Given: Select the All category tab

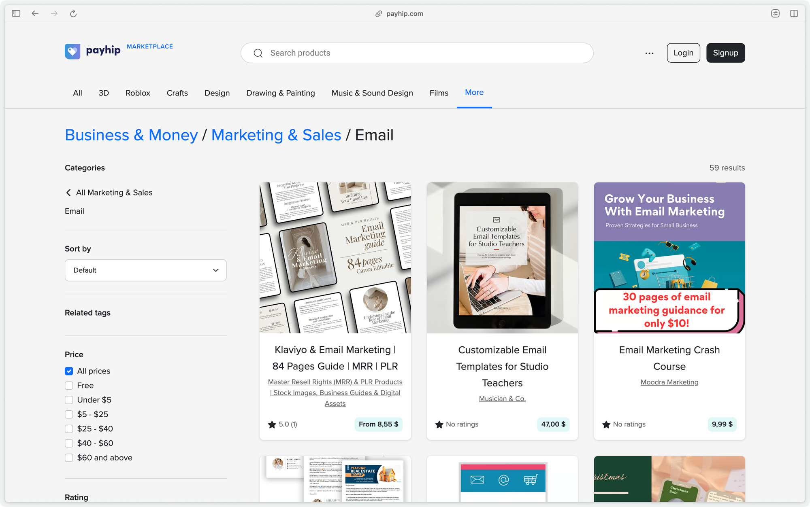Looking at the screenshot, I should tap(77, 93).
